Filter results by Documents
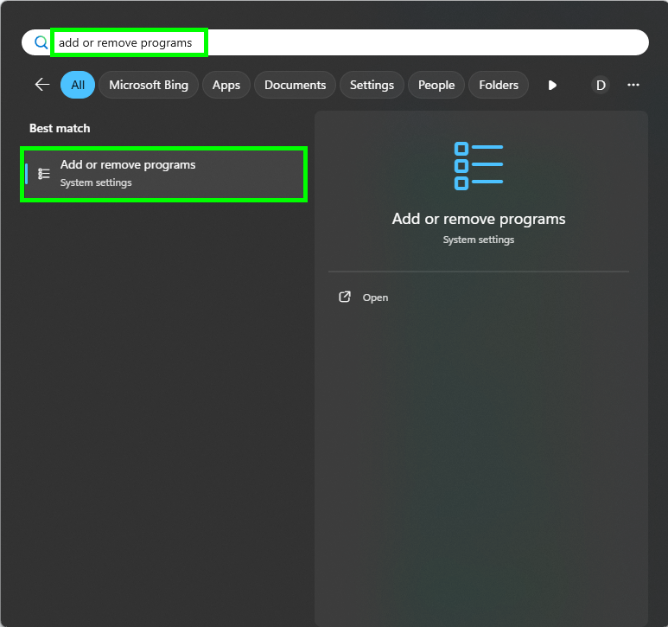 tap(295, 85)
